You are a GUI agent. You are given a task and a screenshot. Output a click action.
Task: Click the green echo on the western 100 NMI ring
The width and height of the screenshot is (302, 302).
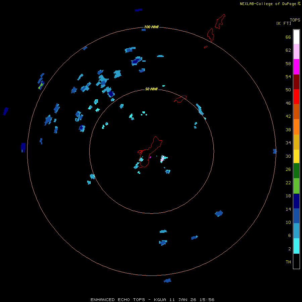point(40,86)
